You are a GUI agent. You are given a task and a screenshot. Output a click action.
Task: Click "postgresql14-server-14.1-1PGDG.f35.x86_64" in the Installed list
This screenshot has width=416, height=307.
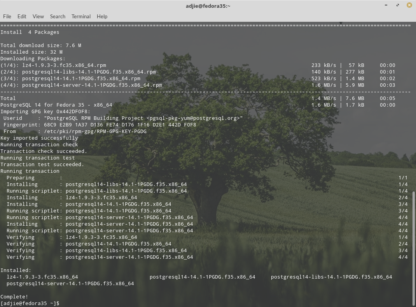click(x=70, y=284)
